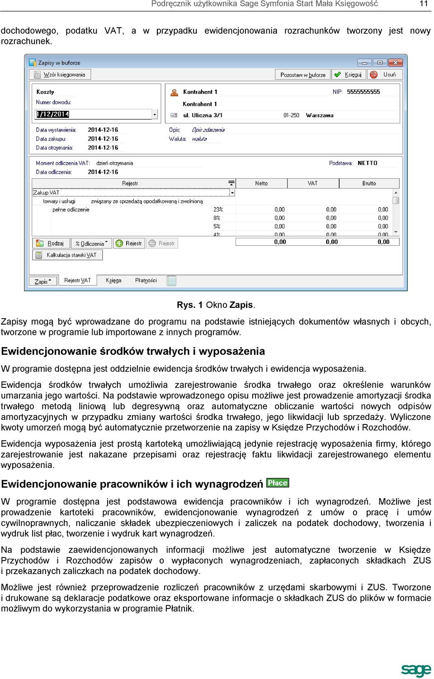Image resolution: width=434 pixels, height=679 pixels.
Task: Click the NIP value 5555555555
Action: [x=363, y=92]
